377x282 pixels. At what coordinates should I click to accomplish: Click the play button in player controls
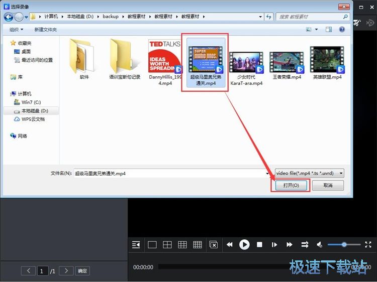click(244, 244)
